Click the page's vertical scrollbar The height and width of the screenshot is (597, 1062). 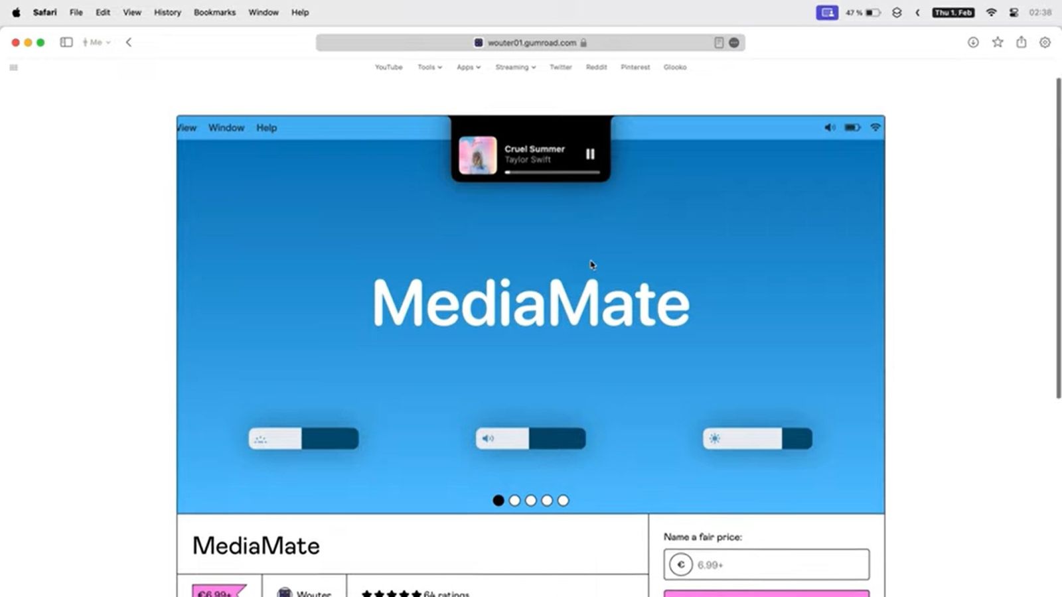pos(1058,238)
